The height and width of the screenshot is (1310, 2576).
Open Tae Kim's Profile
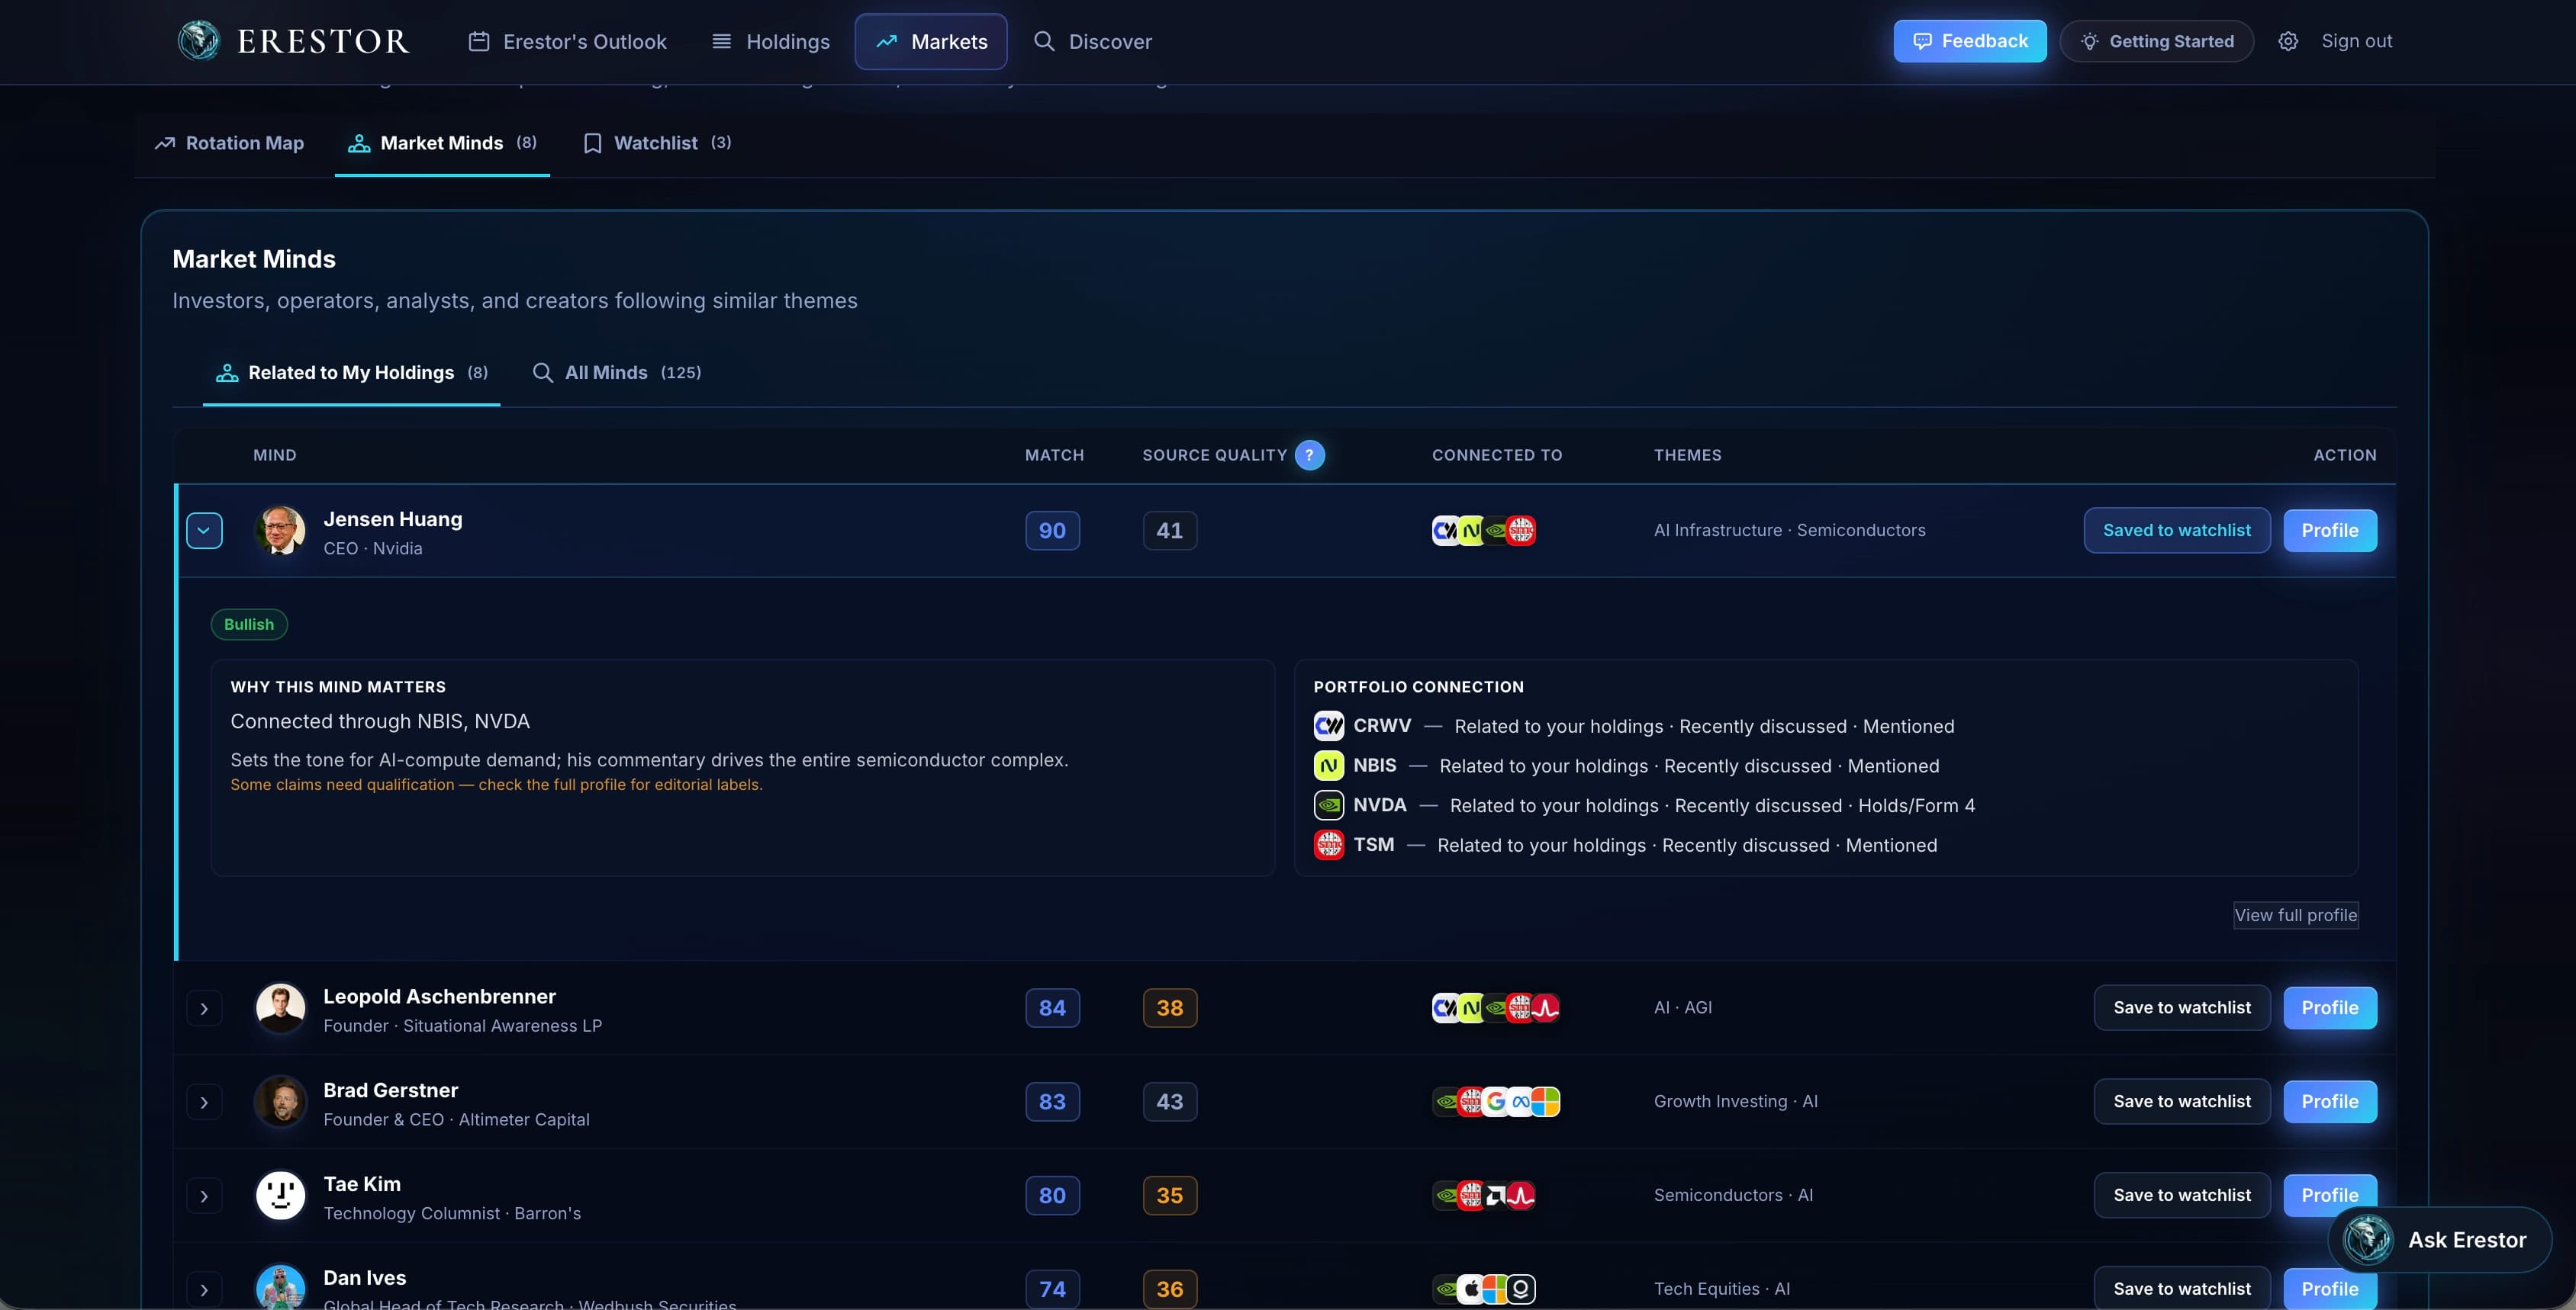coord(2329,1195)
